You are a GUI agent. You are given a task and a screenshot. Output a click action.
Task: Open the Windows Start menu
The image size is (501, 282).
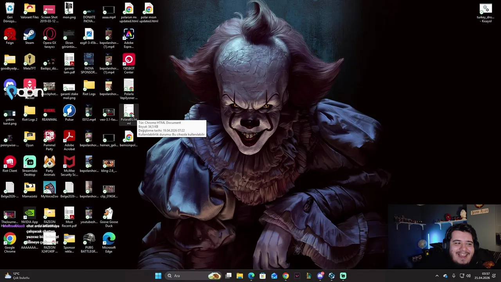click(158, 276)
